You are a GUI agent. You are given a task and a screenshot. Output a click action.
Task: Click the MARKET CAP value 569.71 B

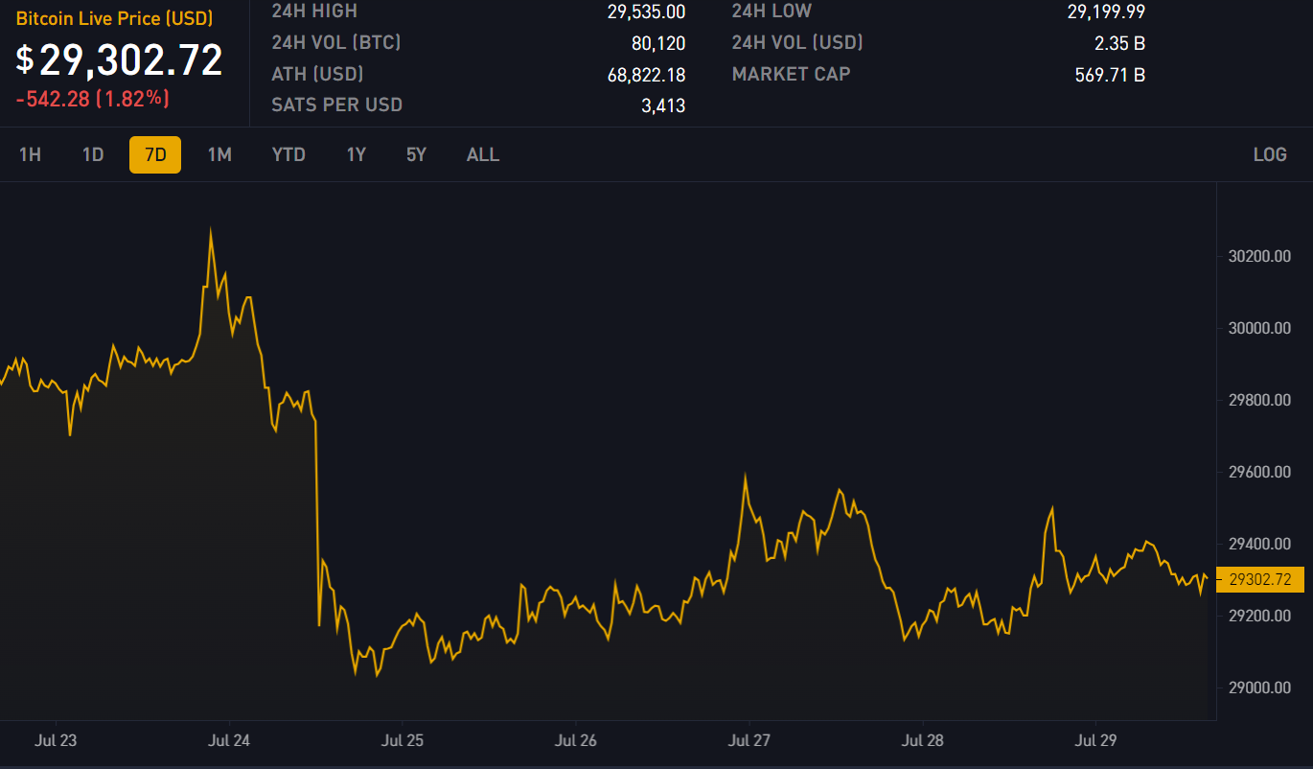coord(1110,75)
